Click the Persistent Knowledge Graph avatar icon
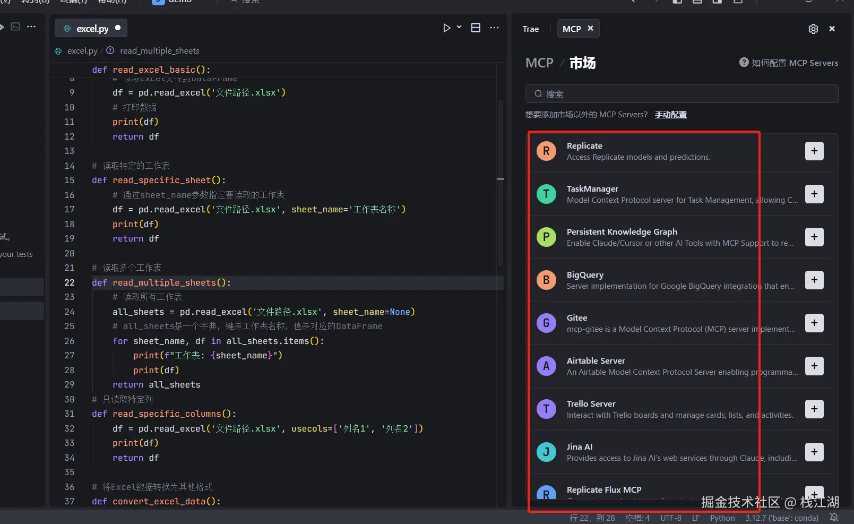 [546, 237]
